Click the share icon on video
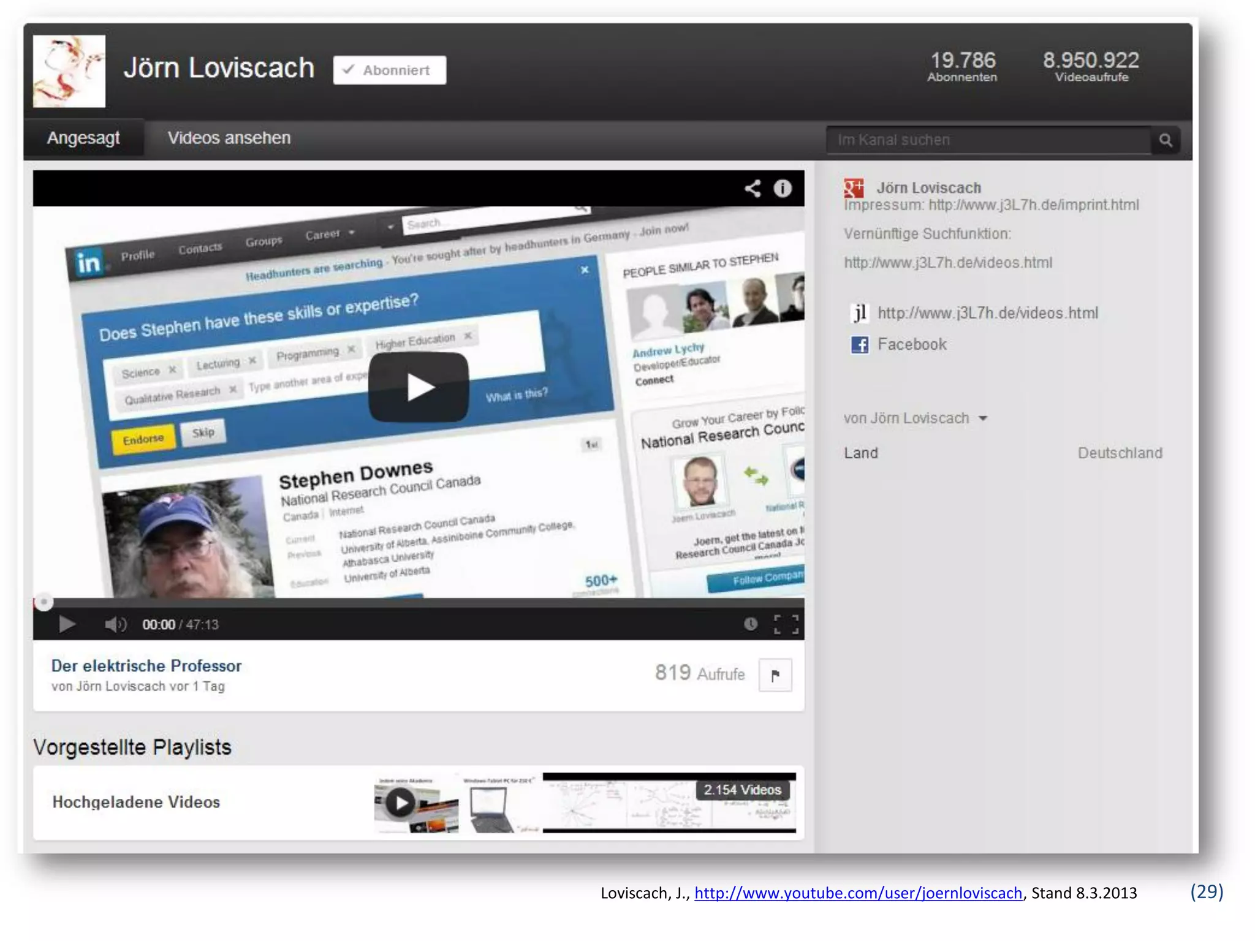Screen dimensions: 1255x941 click(x=753, y=189)
